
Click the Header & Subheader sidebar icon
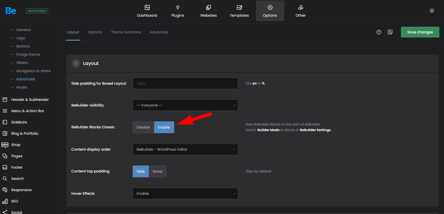(x=5, y=100)
